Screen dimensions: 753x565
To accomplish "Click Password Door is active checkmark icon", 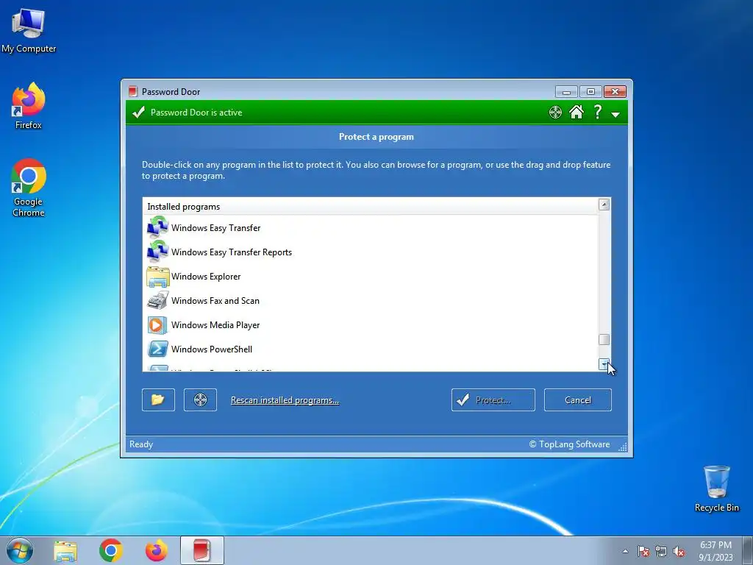I will 138,113.
